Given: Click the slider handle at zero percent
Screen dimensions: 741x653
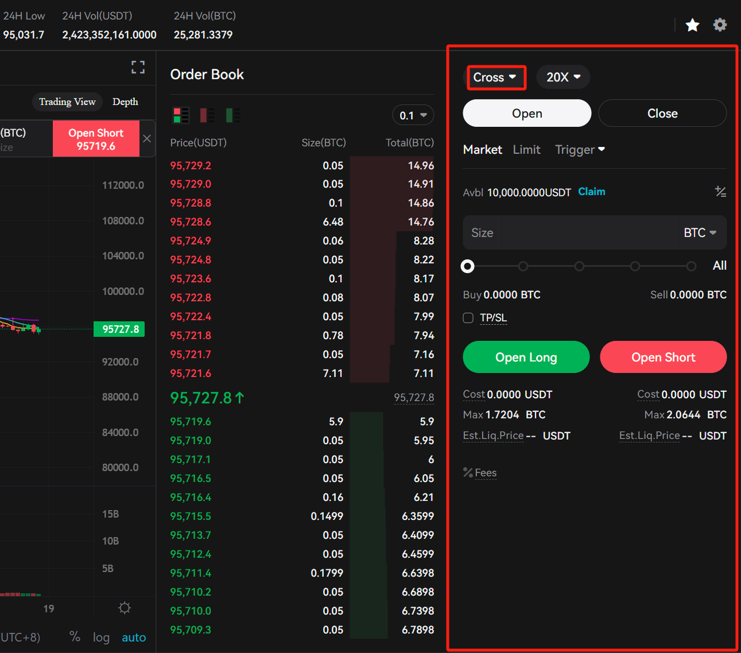Looking at the screenshot, I should [x=468, y=266].
